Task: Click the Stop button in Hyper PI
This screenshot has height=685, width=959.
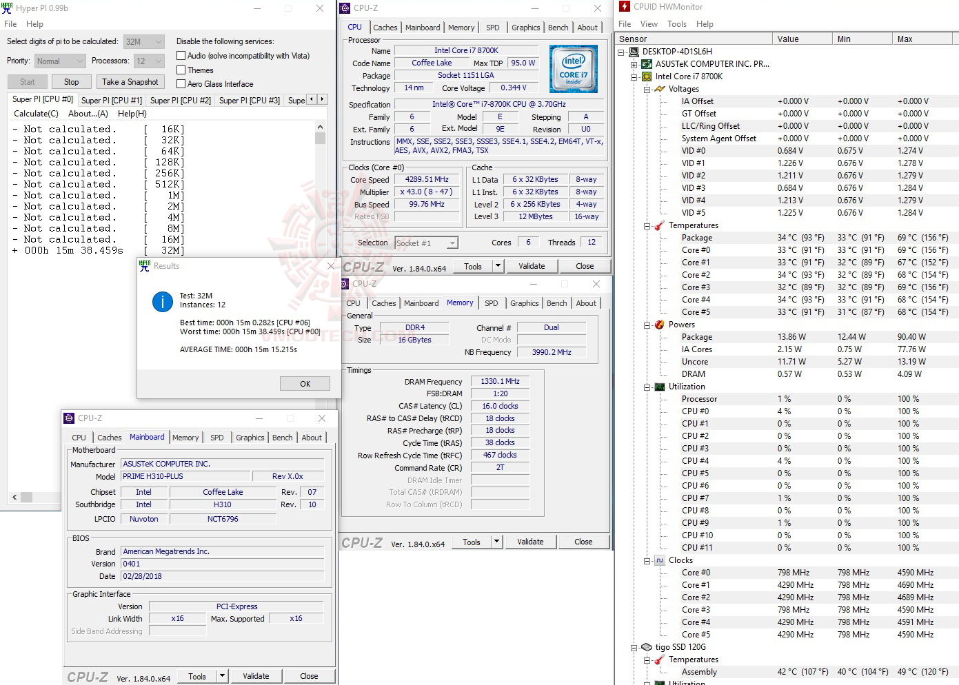Action: (x=72, y=82)
